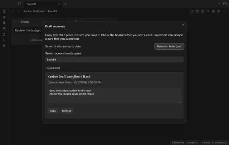Close the Draft recovery dialog
Image resolution: width=229 pixels, height=145 pixels.
point(183,25)
